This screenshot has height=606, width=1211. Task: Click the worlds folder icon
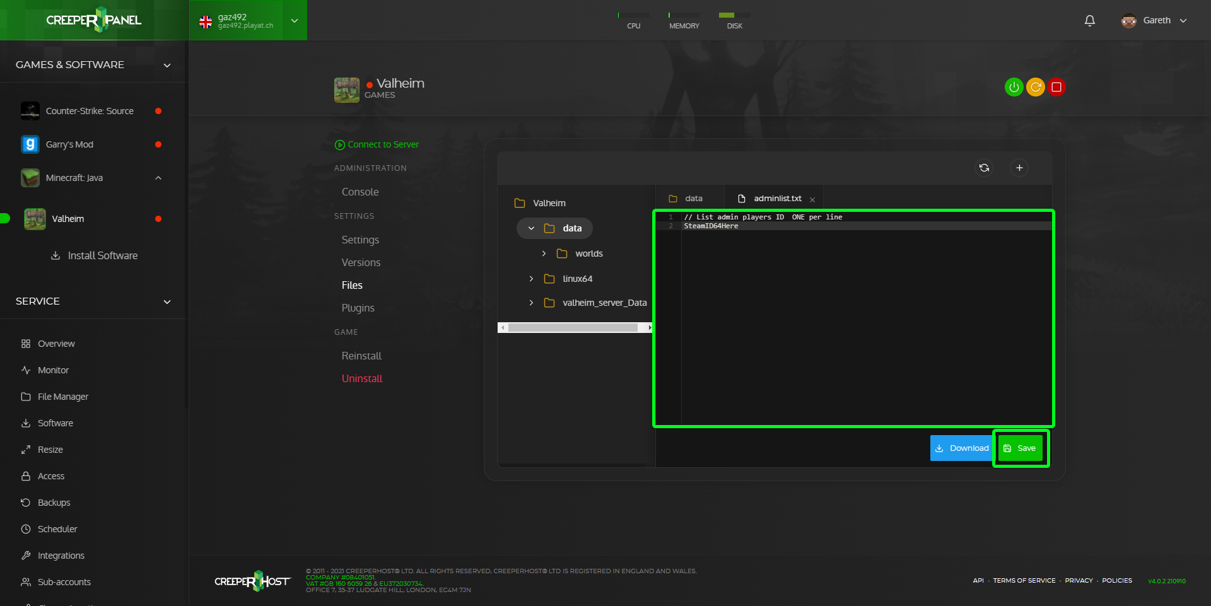coord(562,253)
